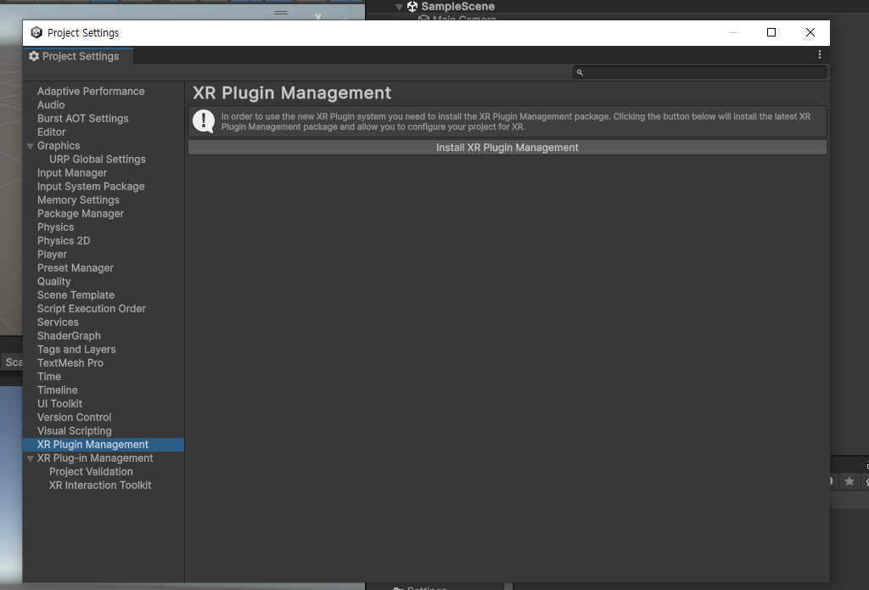869x590 pixels.
Task: Click the Project Settings search field
Action: coord(700,72)
